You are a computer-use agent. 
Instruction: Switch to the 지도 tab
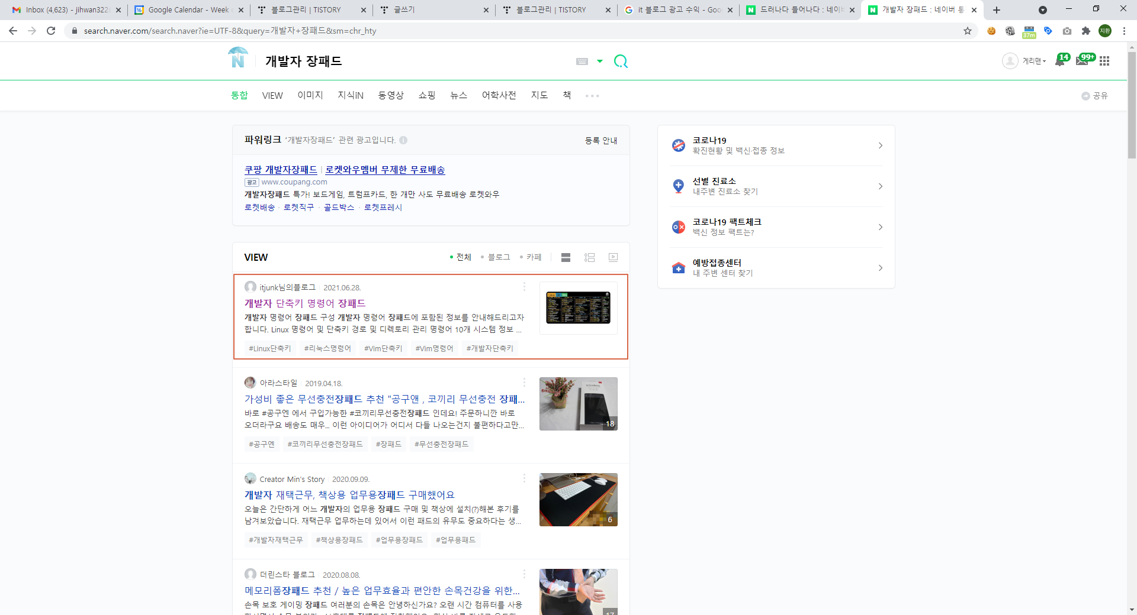[x=539, y=95]
